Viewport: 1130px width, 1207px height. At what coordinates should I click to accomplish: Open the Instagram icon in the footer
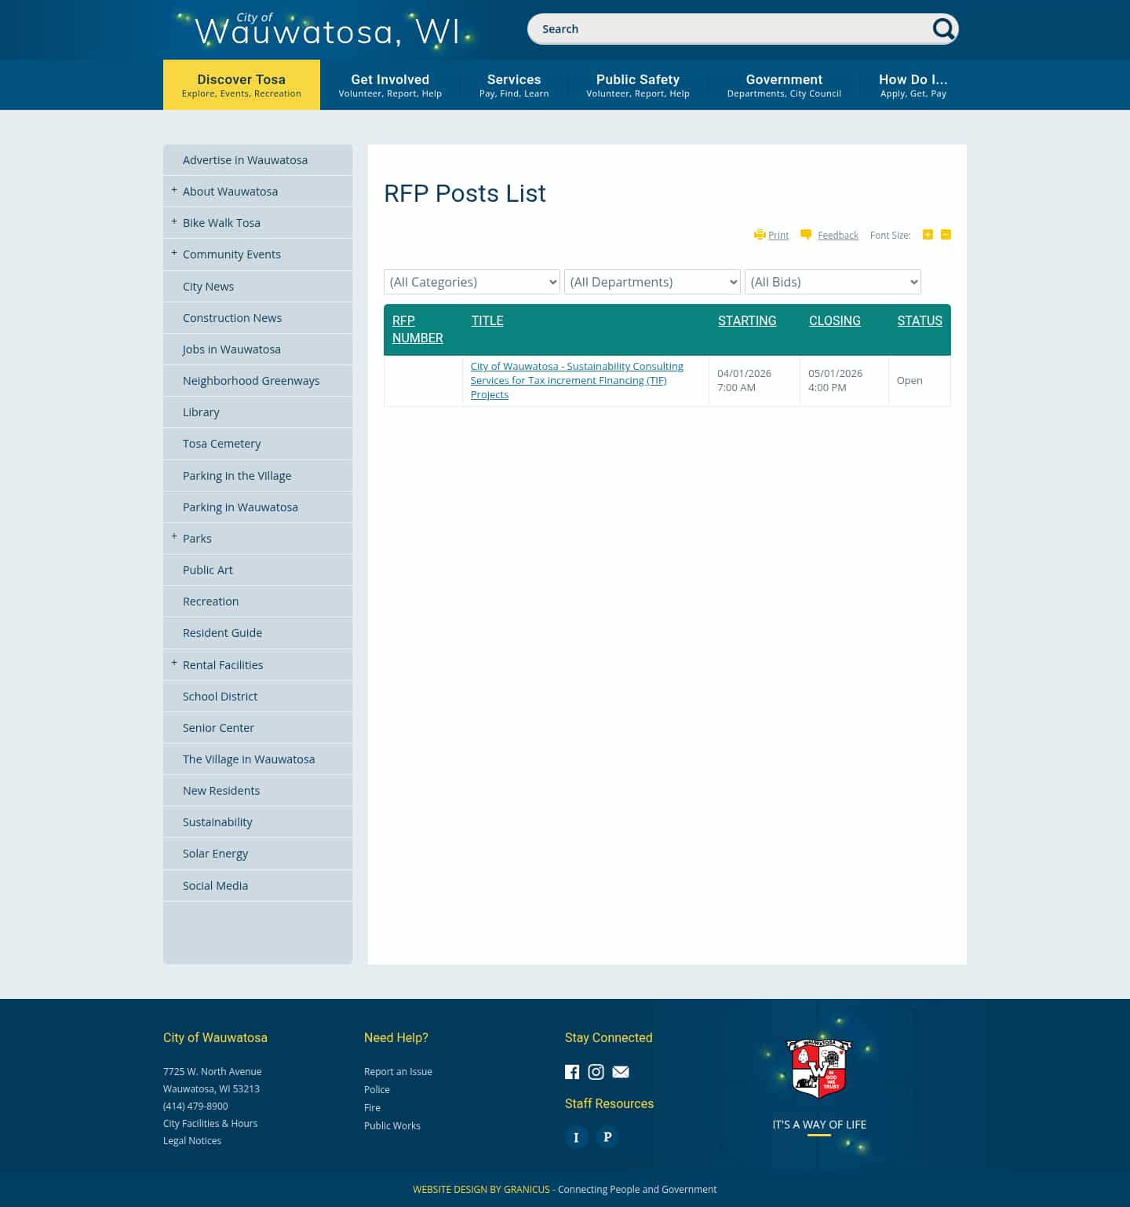tap(596, 1071)
